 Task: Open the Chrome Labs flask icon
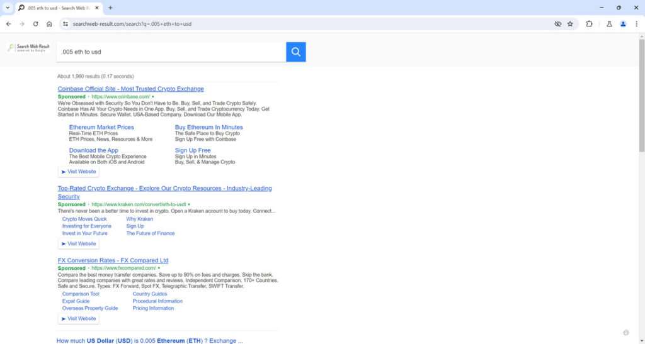[x=609, y=25]
